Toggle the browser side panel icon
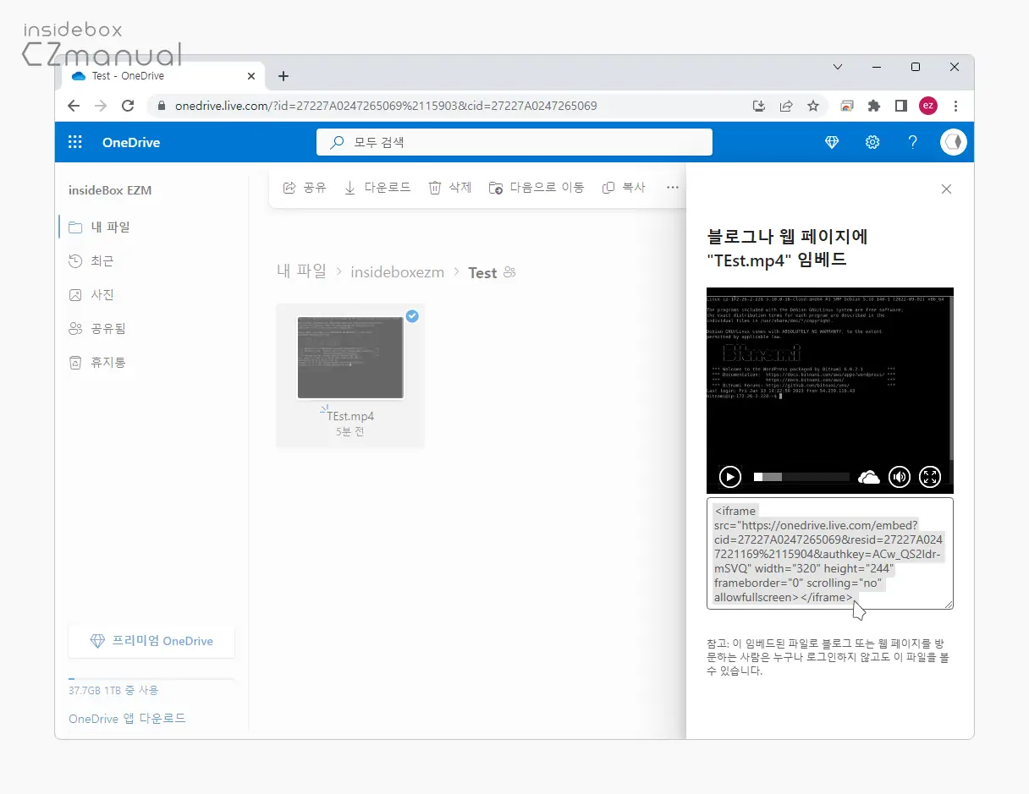The width and height of the screenshot is (1029, 794). (901, 106)
